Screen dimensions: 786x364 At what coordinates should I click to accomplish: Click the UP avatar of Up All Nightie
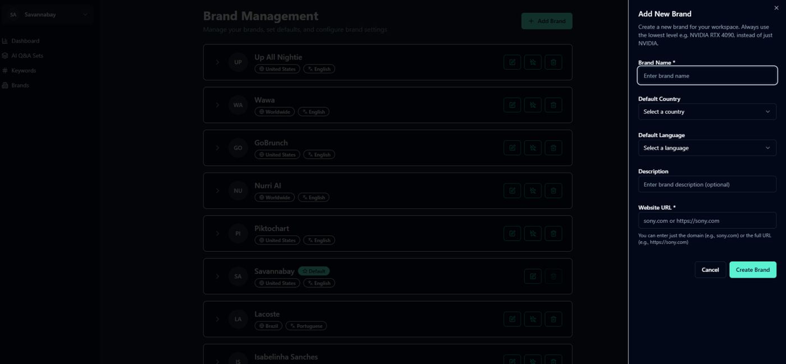[238, 62]
